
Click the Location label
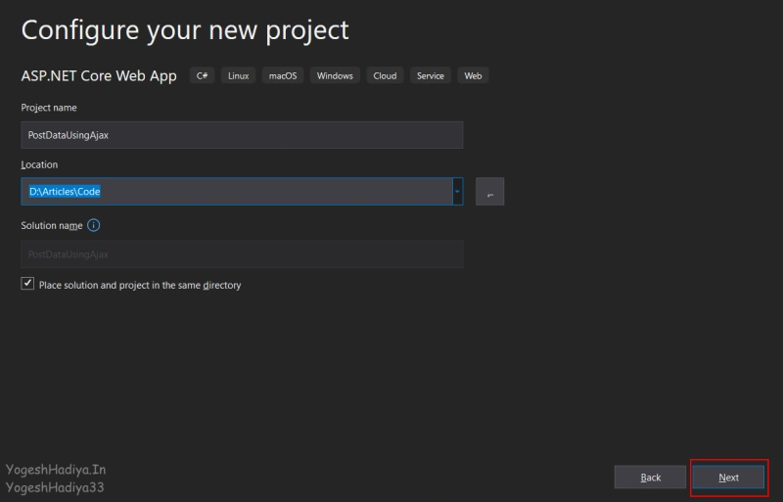pyautogui.click(x=39, y=164)
